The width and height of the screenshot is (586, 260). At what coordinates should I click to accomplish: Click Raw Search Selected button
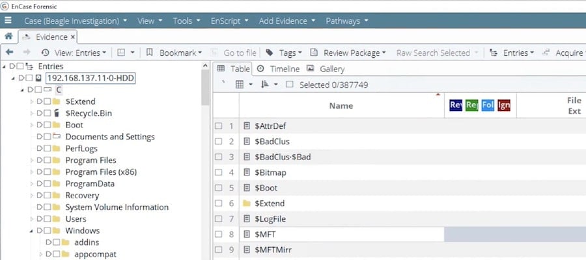[x=438, y=53]
